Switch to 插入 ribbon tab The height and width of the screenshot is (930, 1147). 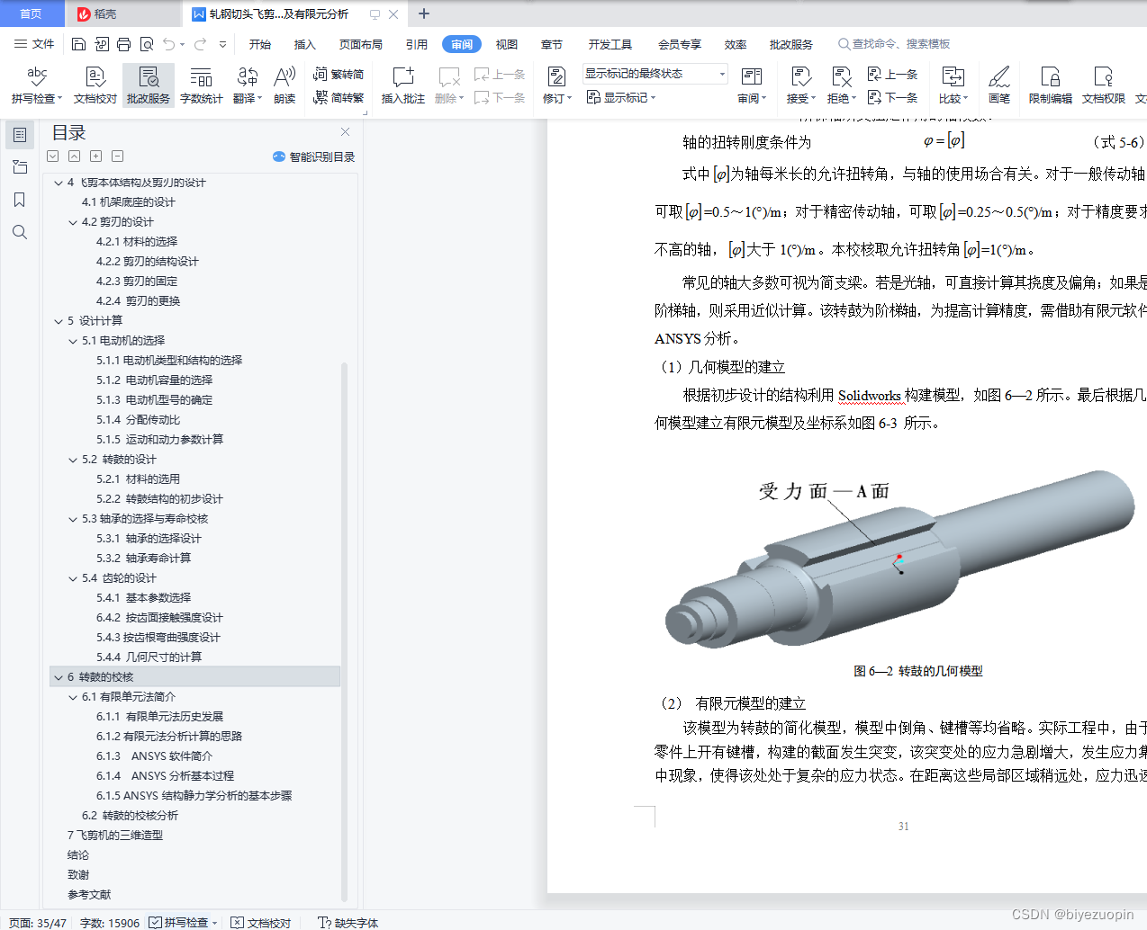coord(305,44)
